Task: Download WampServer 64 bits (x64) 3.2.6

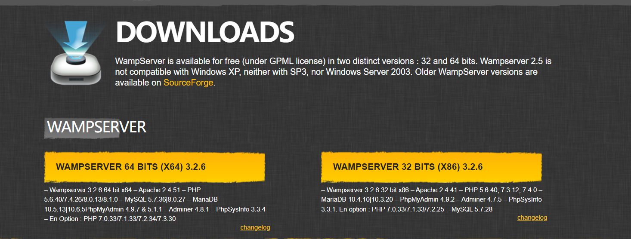Action: pos(155,167)
